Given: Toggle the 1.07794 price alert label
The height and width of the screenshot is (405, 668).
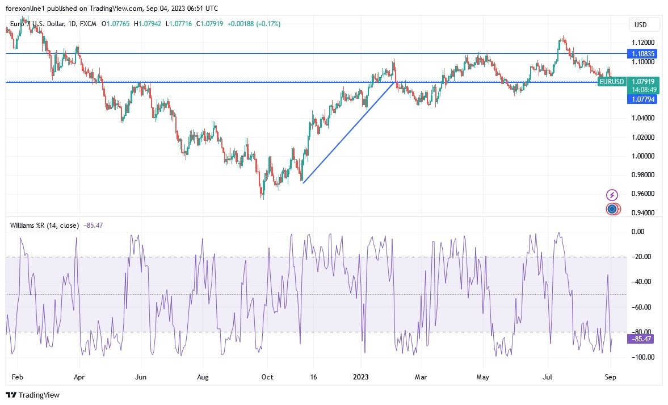Looking at the screenshot, I should (644, 99).
